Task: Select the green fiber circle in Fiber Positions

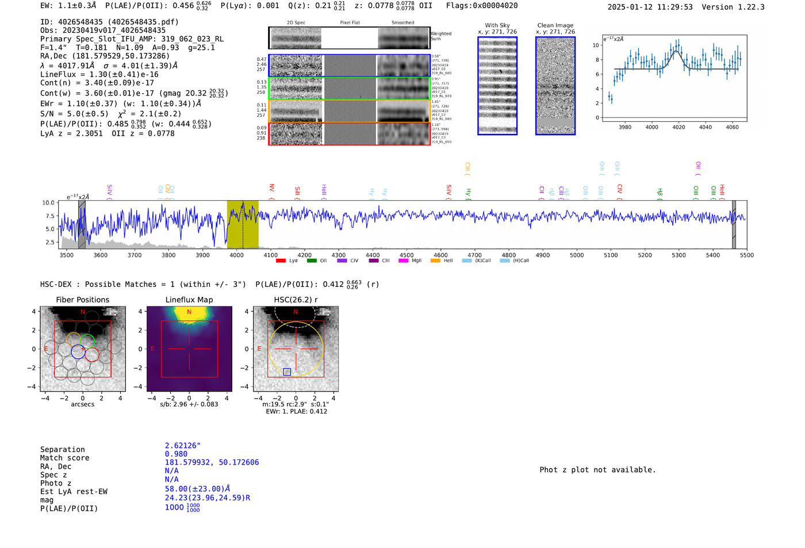Action: click(x=87, y=341)
